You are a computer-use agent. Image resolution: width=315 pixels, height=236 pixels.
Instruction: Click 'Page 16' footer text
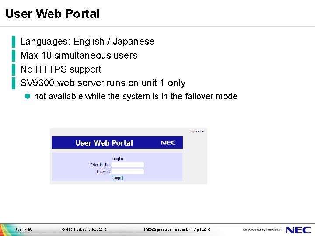tap(24, 229)
